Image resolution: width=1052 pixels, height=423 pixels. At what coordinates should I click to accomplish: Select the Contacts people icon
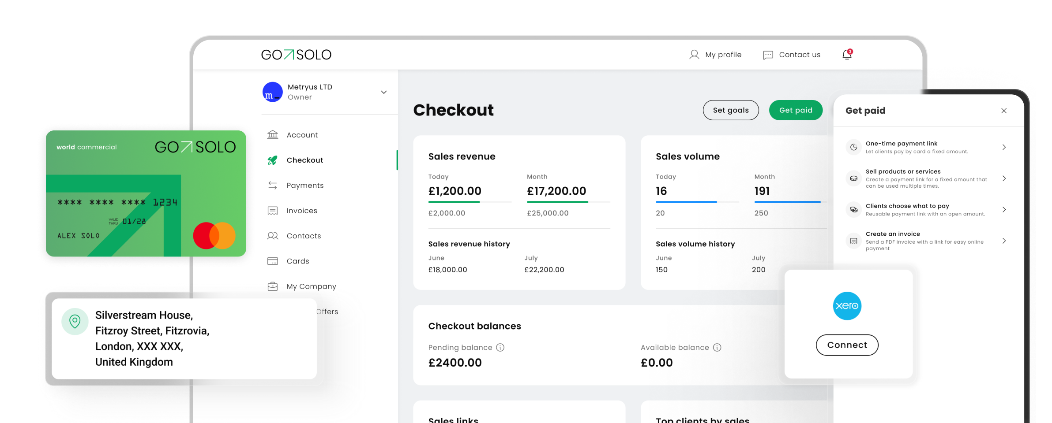(273, 236)
